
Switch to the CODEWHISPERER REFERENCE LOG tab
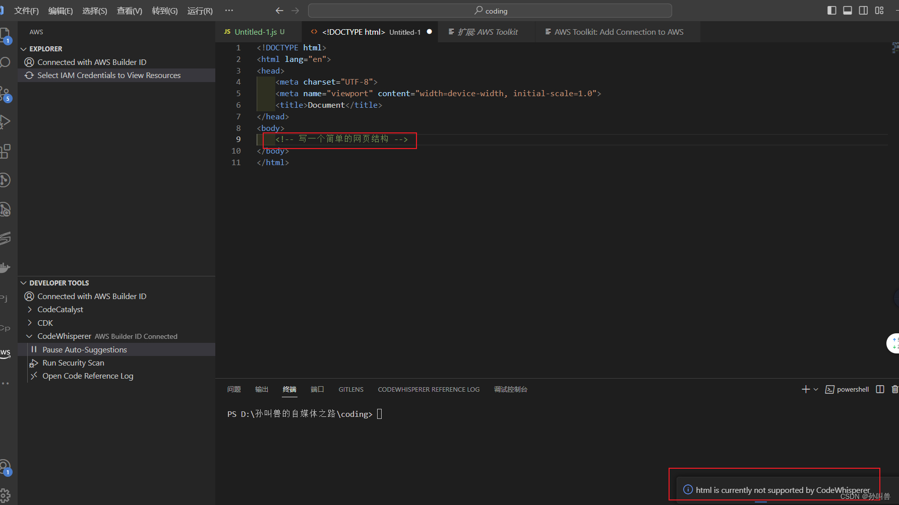[x=428, y=389]
